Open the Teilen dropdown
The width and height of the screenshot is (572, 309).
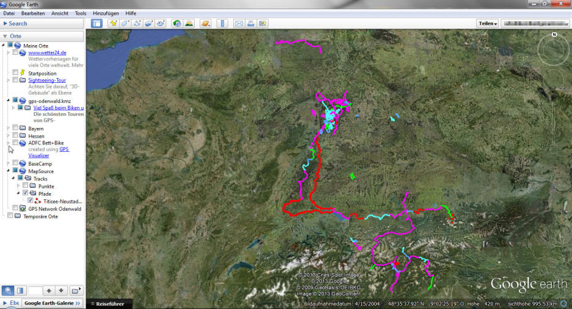point(487,23)
